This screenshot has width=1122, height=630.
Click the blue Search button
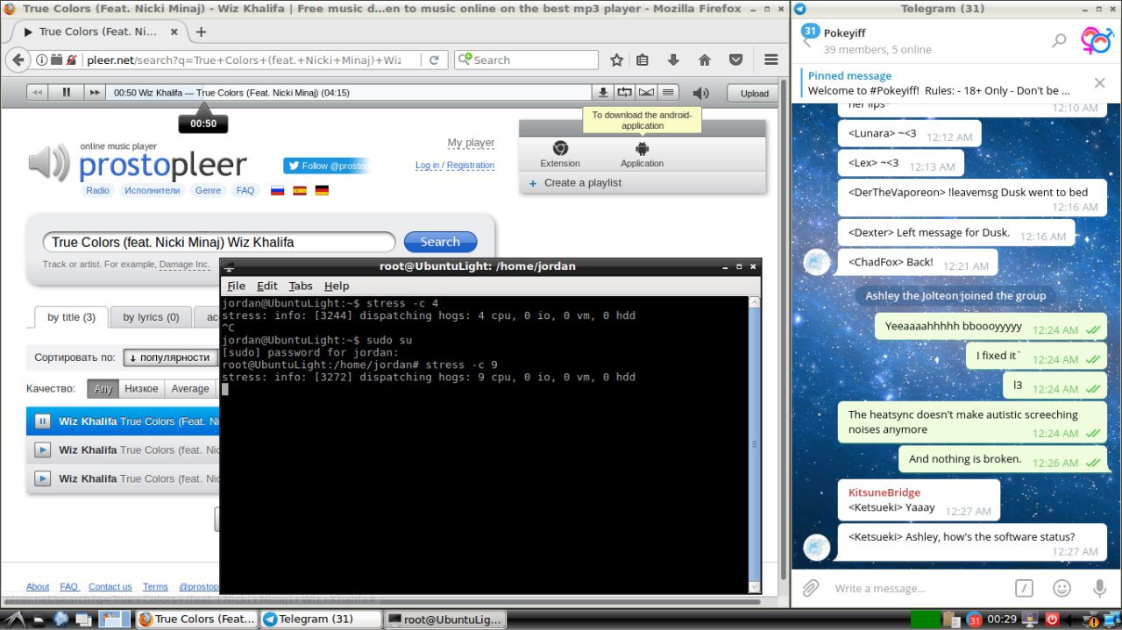[440, 242]
